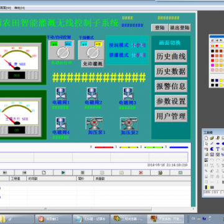Click the 电磁阀3 solenoid valve icon
This screenshot has height=224, width=224.
click(x=128, y=94)
